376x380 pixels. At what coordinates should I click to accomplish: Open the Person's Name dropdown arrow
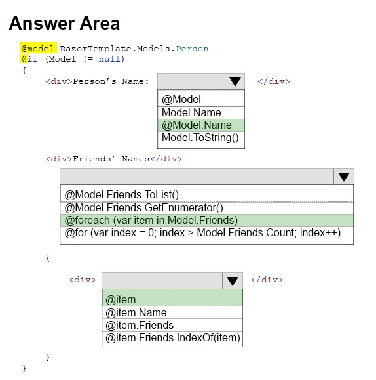pos(235,81)
